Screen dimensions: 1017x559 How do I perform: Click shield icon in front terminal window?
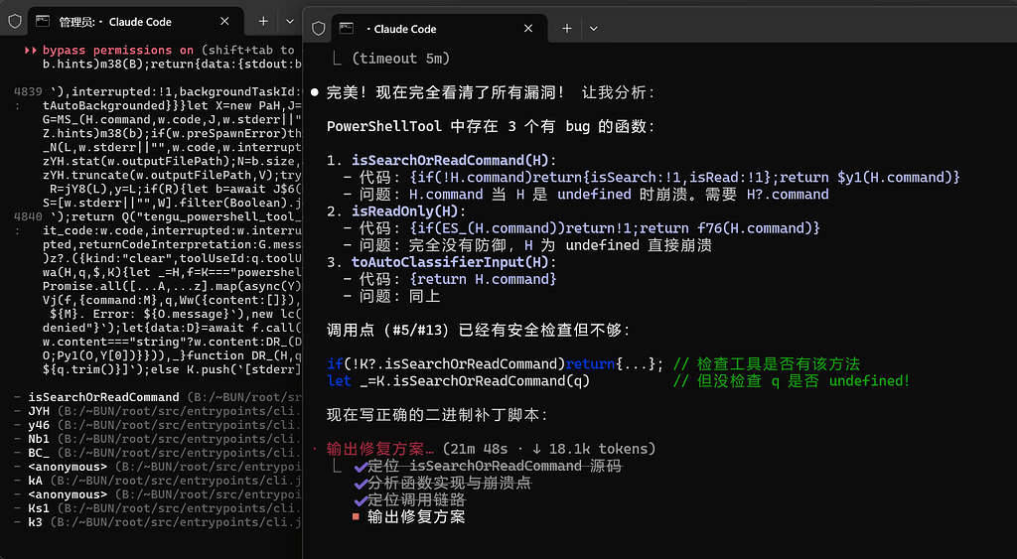point(319,29)
